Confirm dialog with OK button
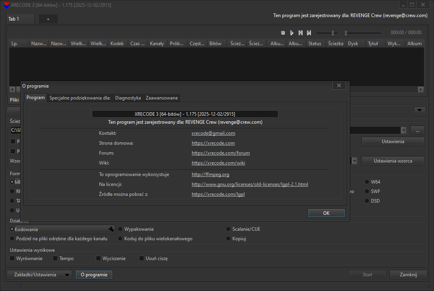The image size is (434, 291). (x=326, y=213)
